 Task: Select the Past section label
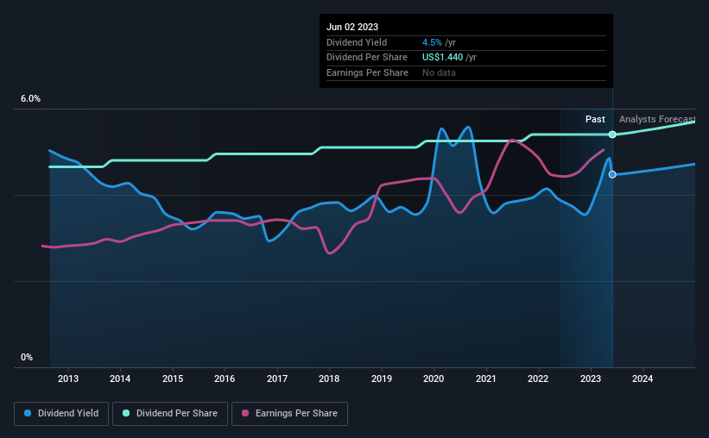tap(595, 119)
